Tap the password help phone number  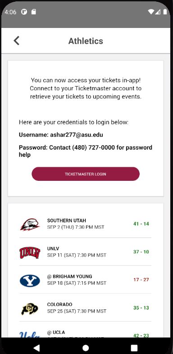click(x=94, y=147)
